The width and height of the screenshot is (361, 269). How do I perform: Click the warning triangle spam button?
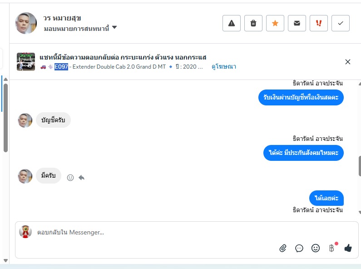[x=232, y=23]
